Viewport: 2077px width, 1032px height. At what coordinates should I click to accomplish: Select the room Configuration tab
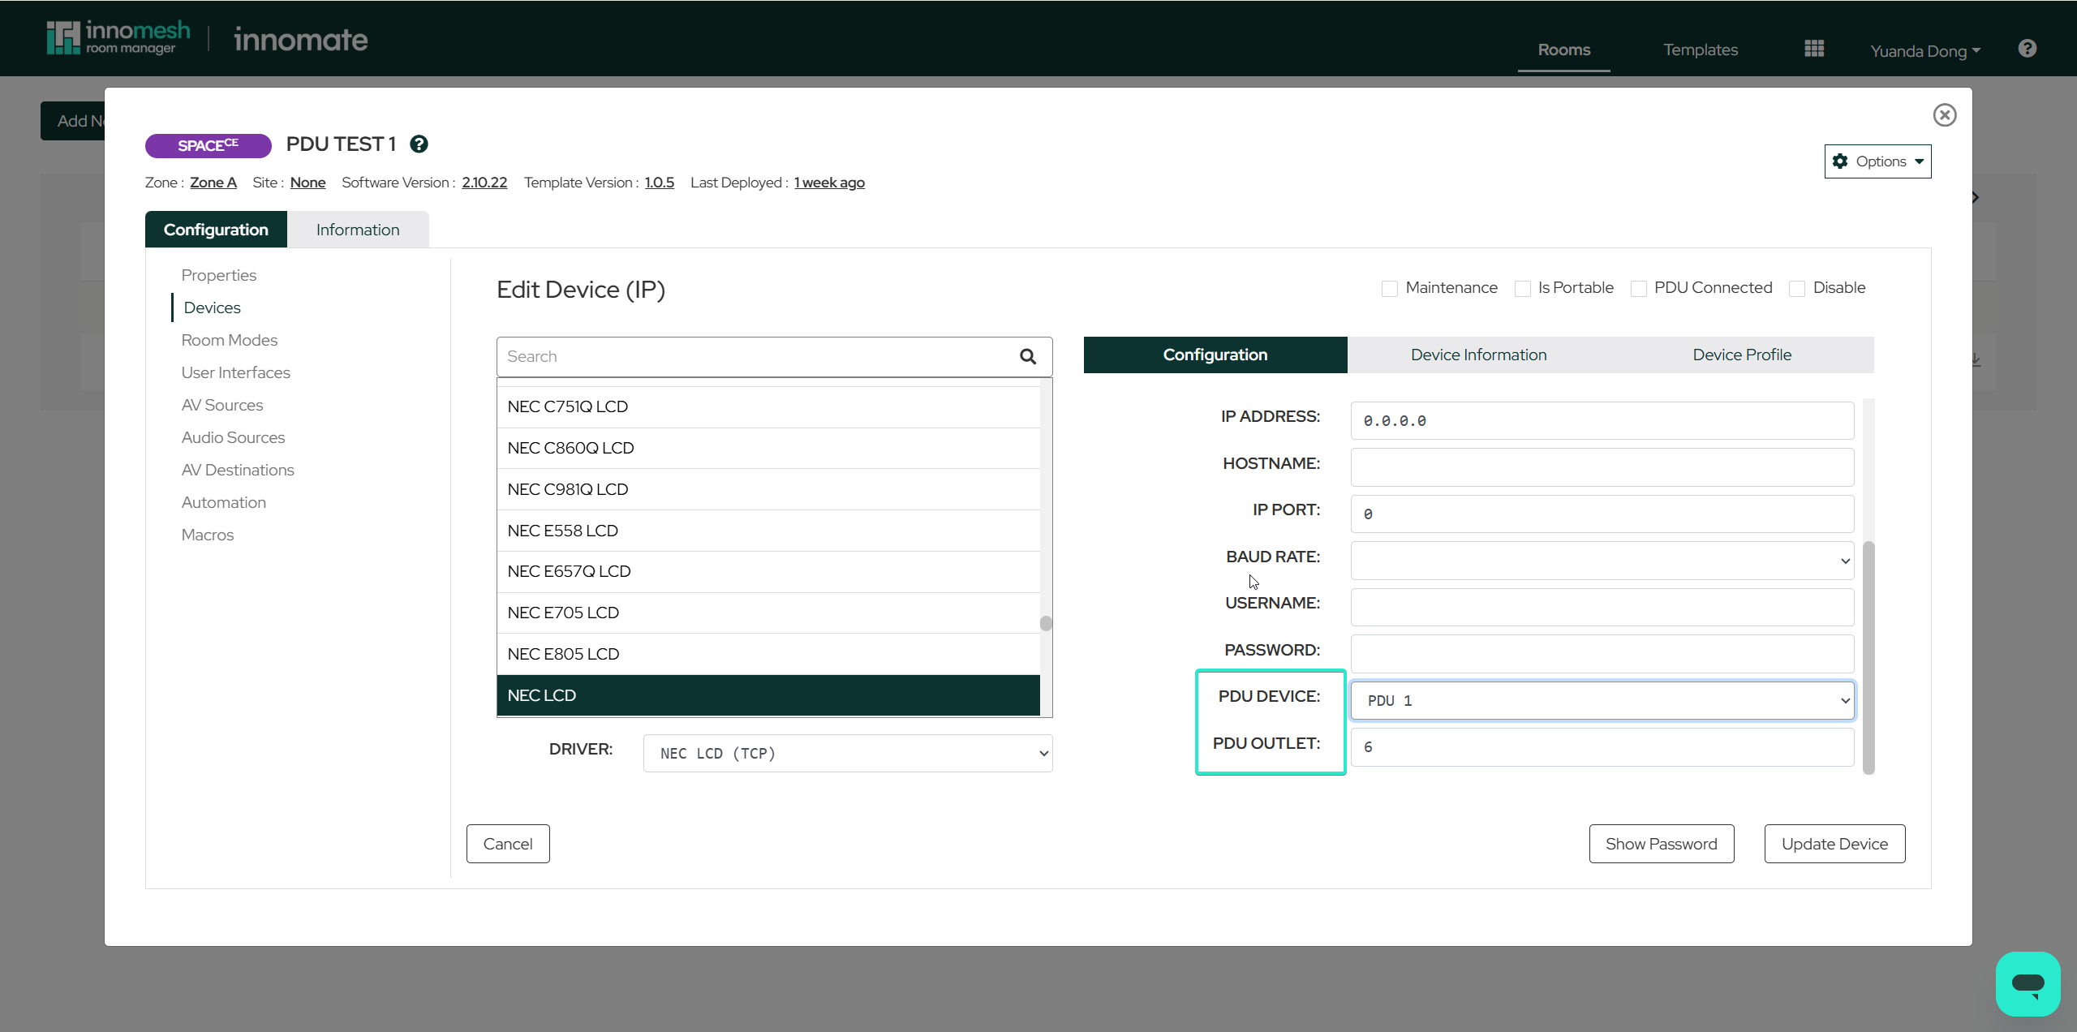[216, 230]
